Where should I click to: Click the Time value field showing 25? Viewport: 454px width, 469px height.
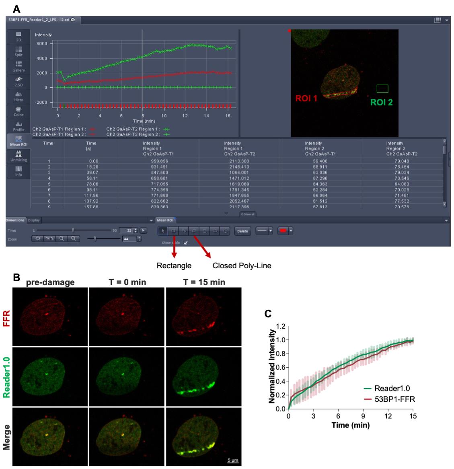tap(126, 230)
